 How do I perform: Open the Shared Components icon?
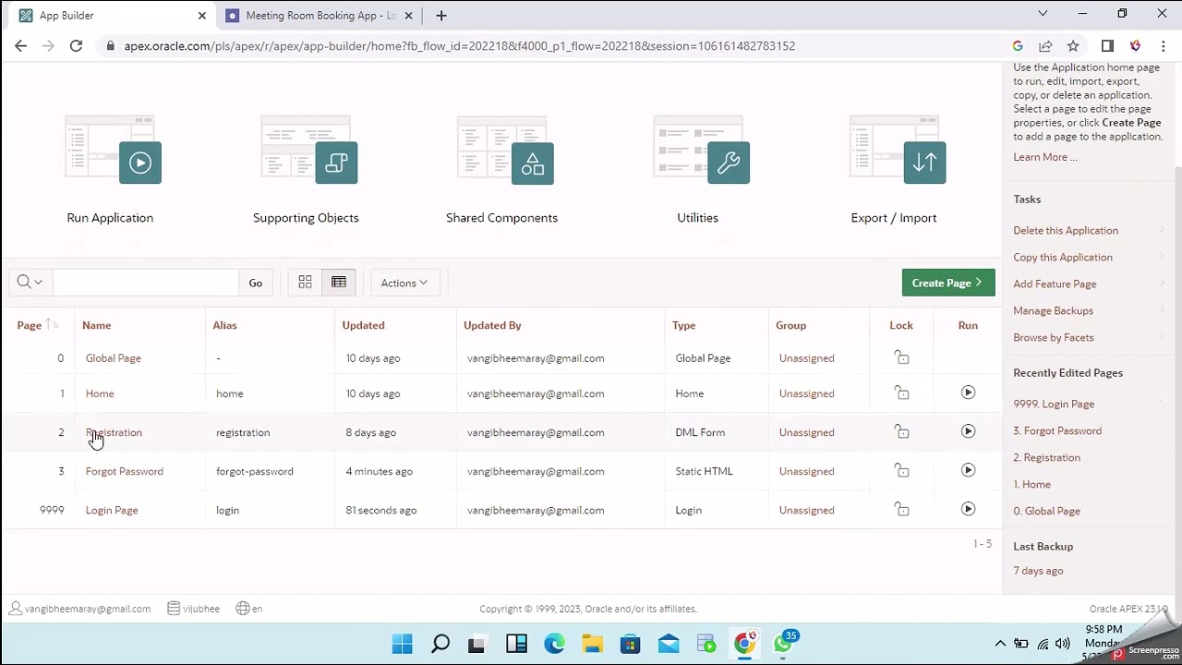tap(504, 151)
